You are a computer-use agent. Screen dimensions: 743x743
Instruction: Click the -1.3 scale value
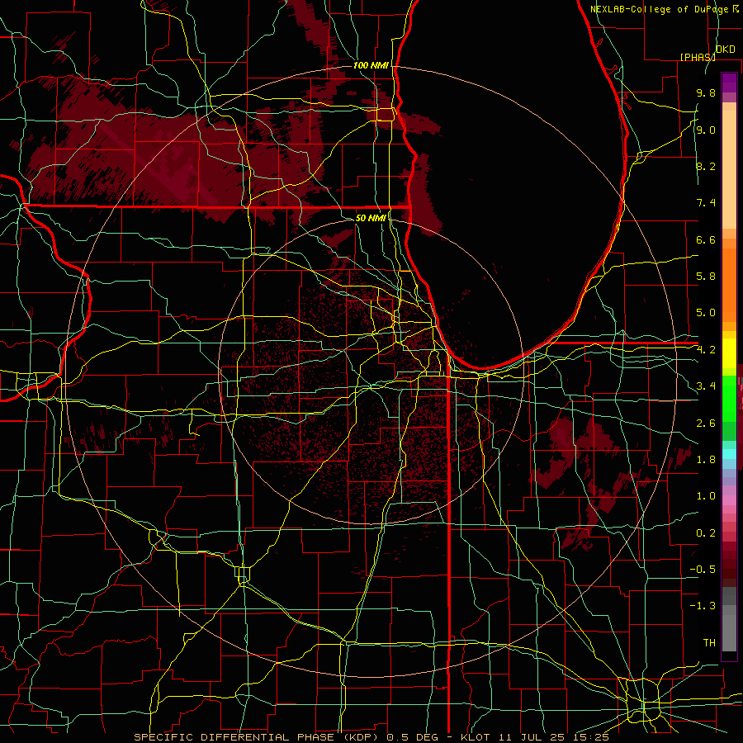tap(703, 606)
